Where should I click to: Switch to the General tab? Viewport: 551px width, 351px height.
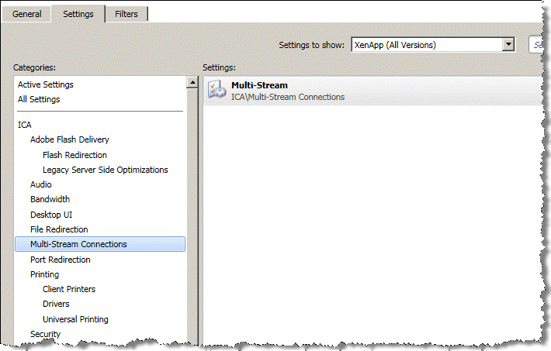click(x=26, y=15)
